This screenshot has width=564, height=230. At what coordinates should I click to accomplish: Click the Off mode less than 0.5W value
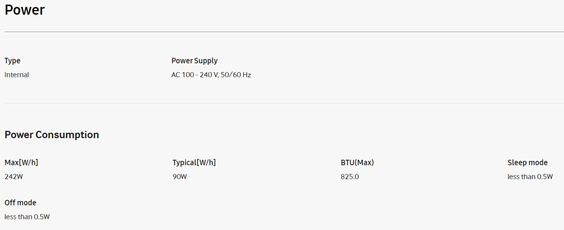27,217
